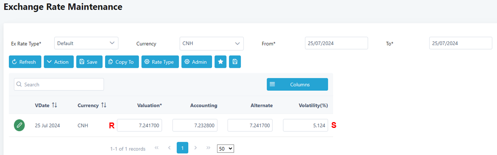Image resolution: width=497 pixels, height=155 pixels.
Task: Click the floppy disk icon-only button
Action: [x=235, y=62]
